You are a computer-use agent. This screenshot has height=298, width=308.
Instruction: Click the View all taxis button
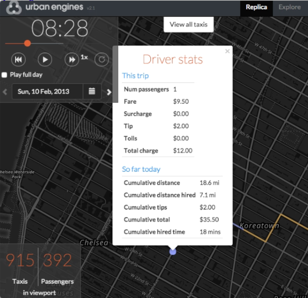188,24
